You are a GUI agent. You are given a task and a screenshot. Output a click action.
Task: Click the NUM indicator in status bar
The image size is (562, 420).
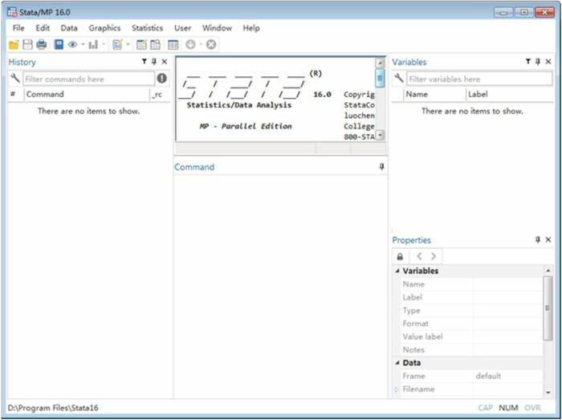[x=508, y=408]
